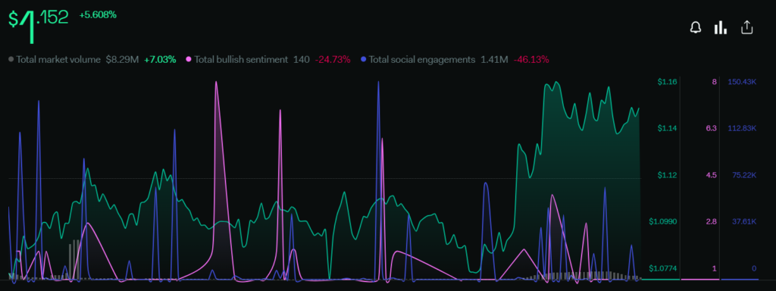The height and width of the screenshot is (291, 776).
Task: Click the 4.5 sentiment axis label
Action: (x=712, y=175)
